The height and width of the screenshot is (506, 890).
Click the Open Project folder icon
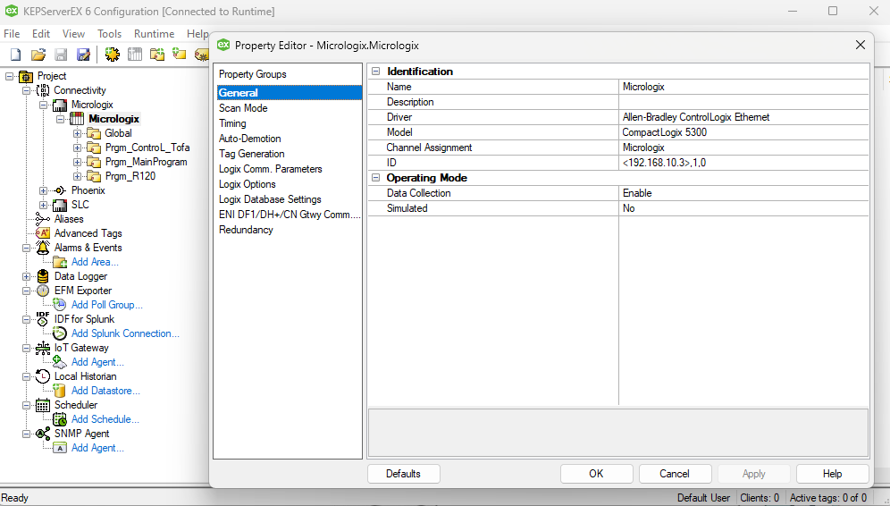pos(38,55)
